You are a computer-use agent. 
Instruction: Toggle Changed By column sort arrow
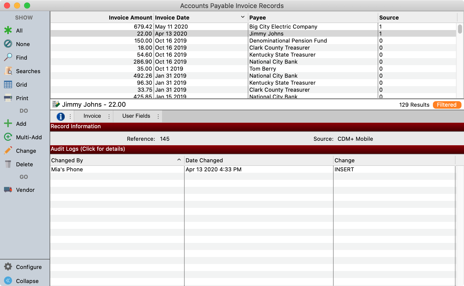coord(179,160)
